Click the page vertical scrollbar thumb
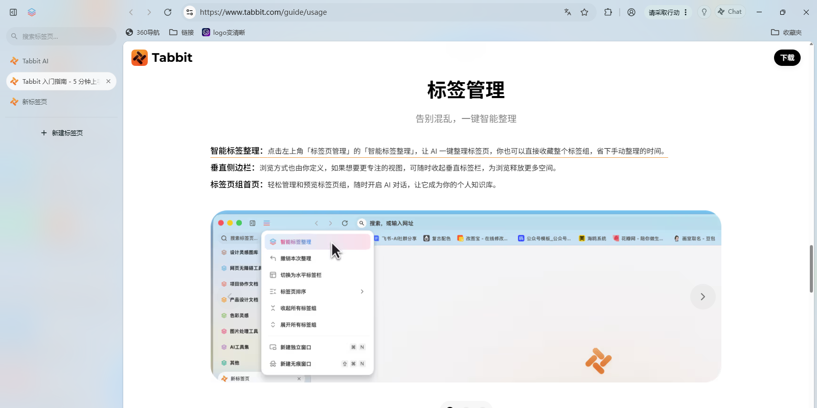The image size is (817, 408). [x=811, y=269]
